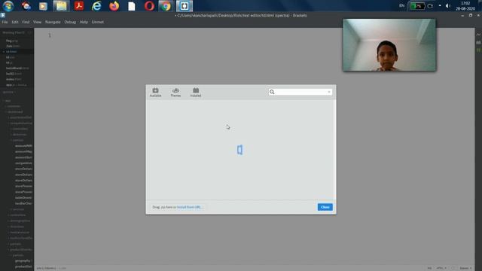Select helloWorld file in working files
Screen dimensions: 482x271
click(x=17, y=69)
